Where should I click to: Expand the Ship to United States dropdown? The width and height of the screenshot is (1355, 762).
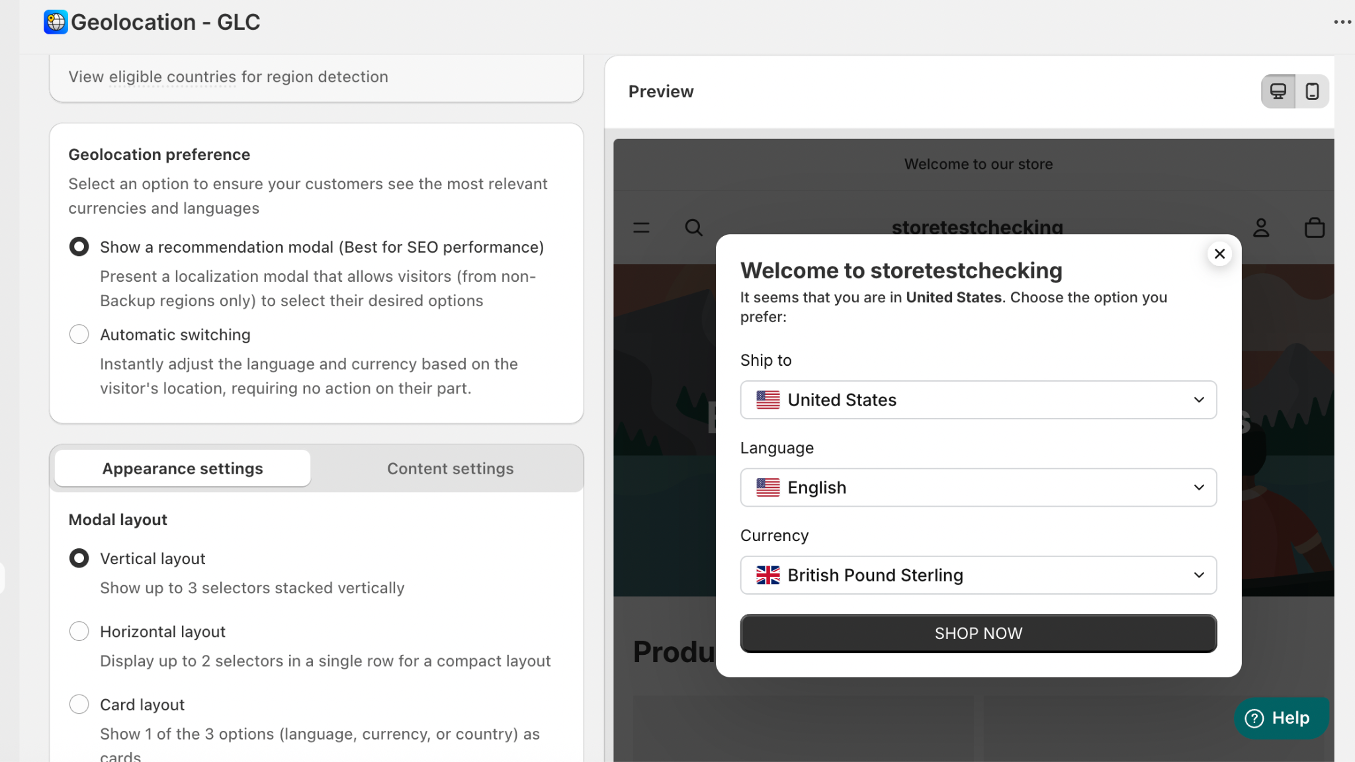tap(978, 400)
